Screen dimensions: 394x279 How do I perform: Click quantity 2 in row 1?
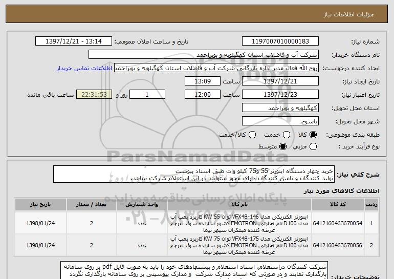pos(92,223)
